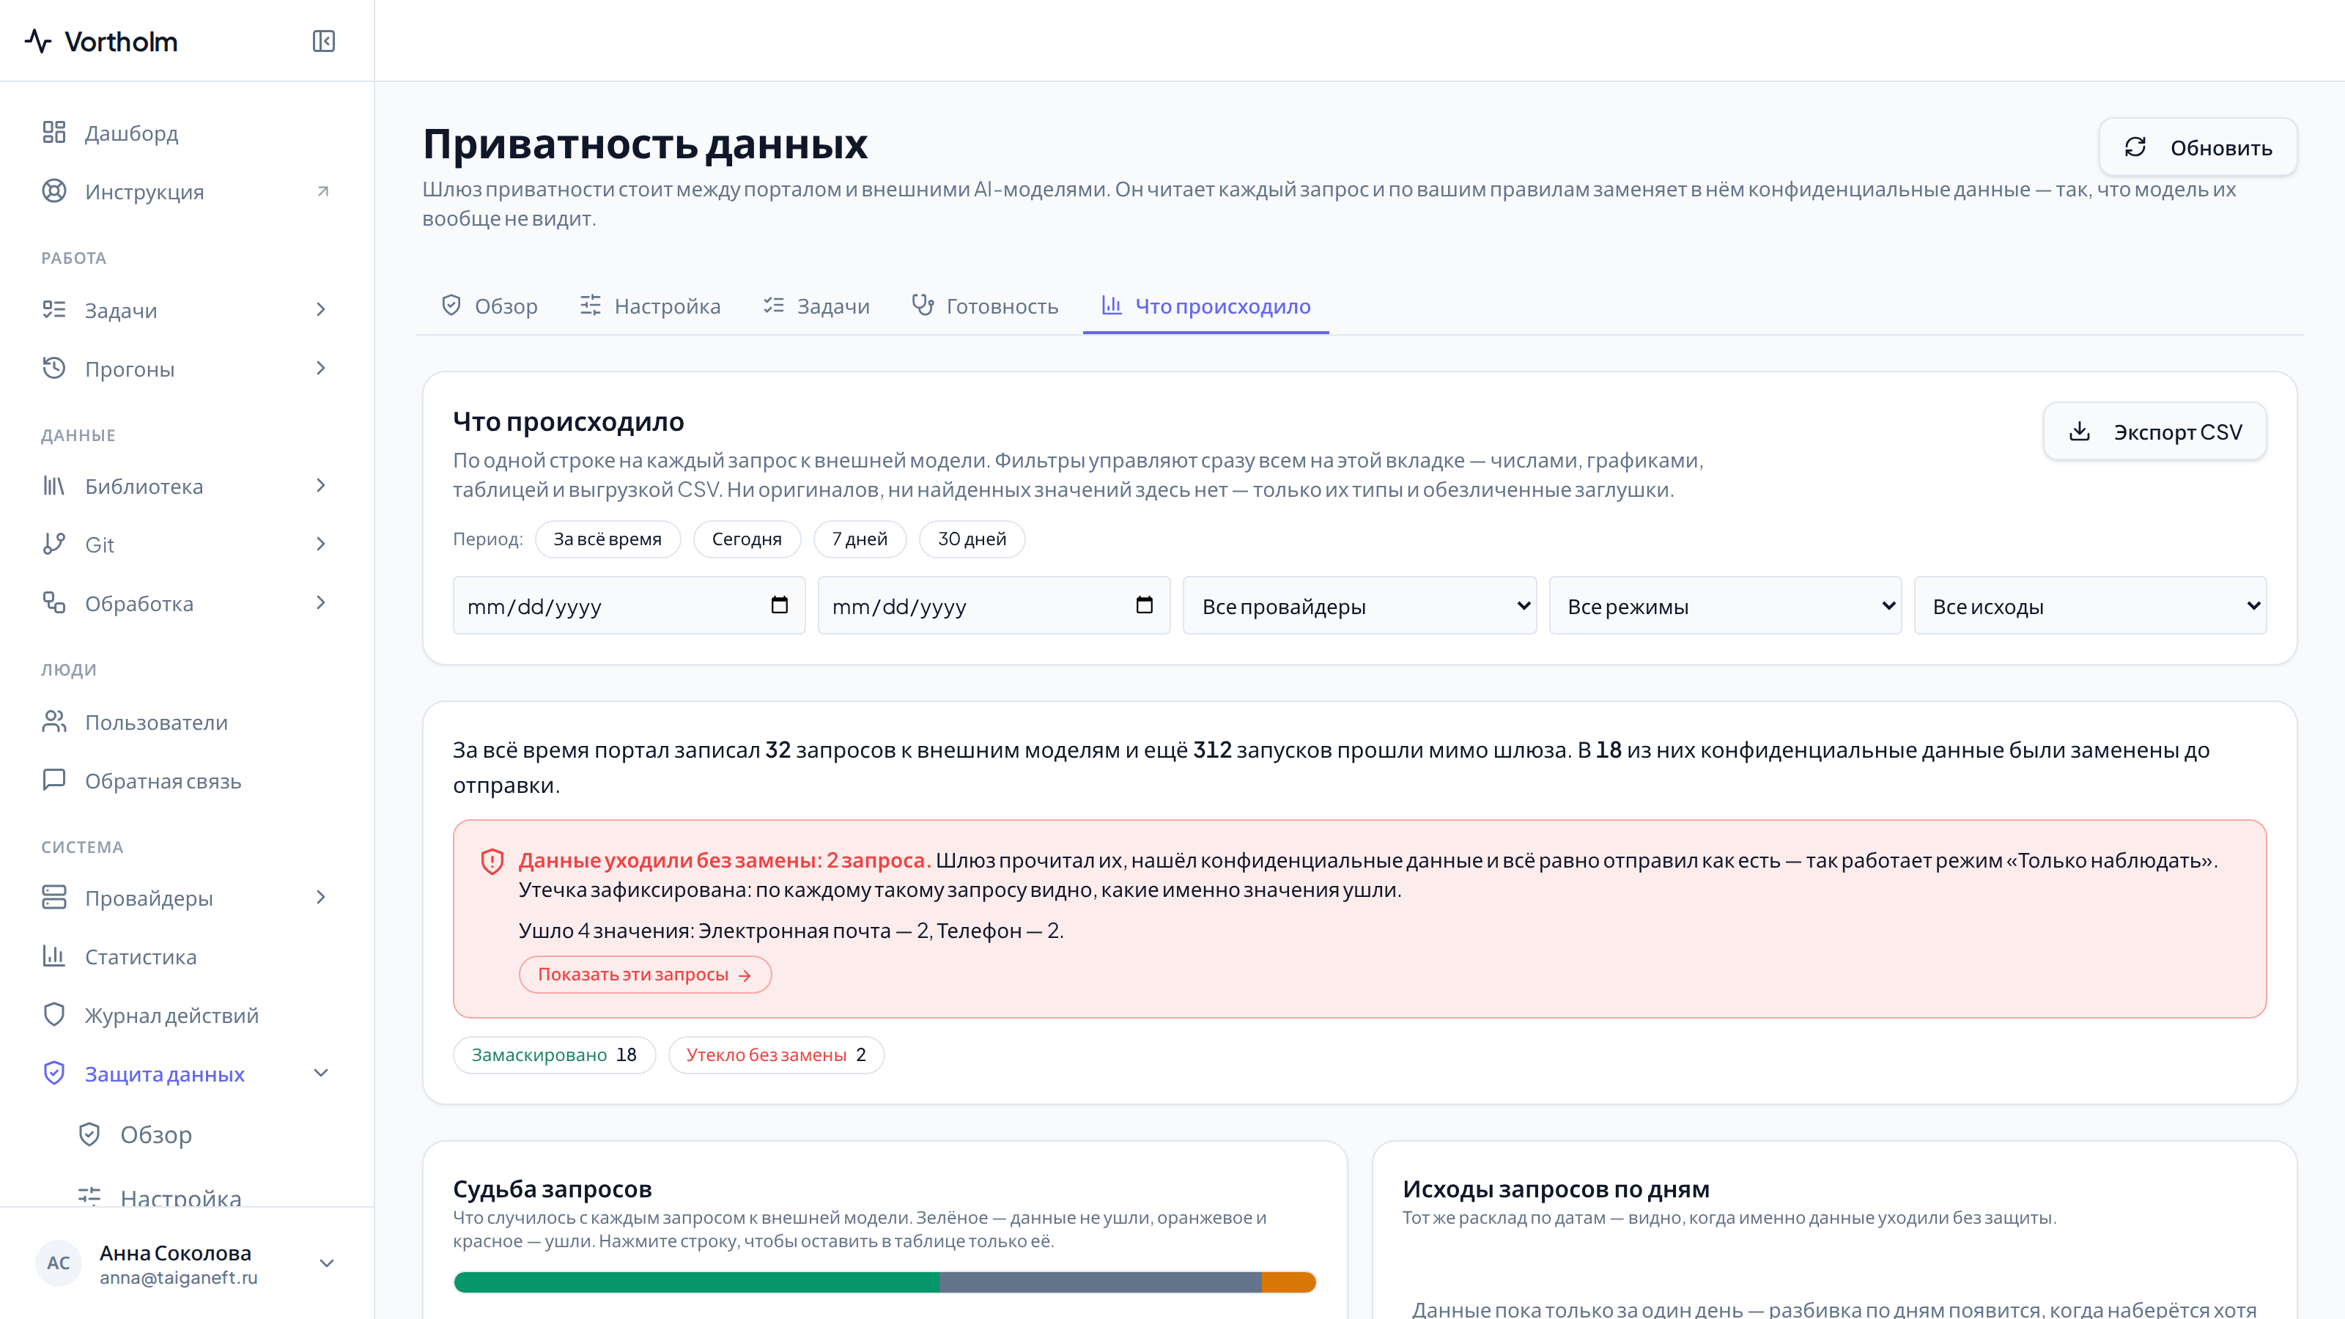This screenshot has height=1319, width=2345.
Task: Select the Сегодня period chip
Action: coord(747,539)
